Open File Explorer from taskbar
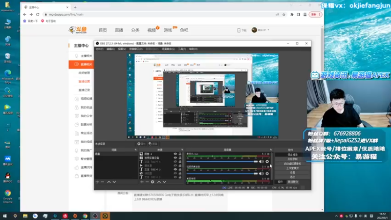The image size is (391, 220). click(x=25, y=216)
